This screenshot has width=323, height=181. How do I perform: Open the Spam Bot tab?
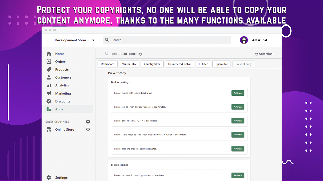pos(222,64)
